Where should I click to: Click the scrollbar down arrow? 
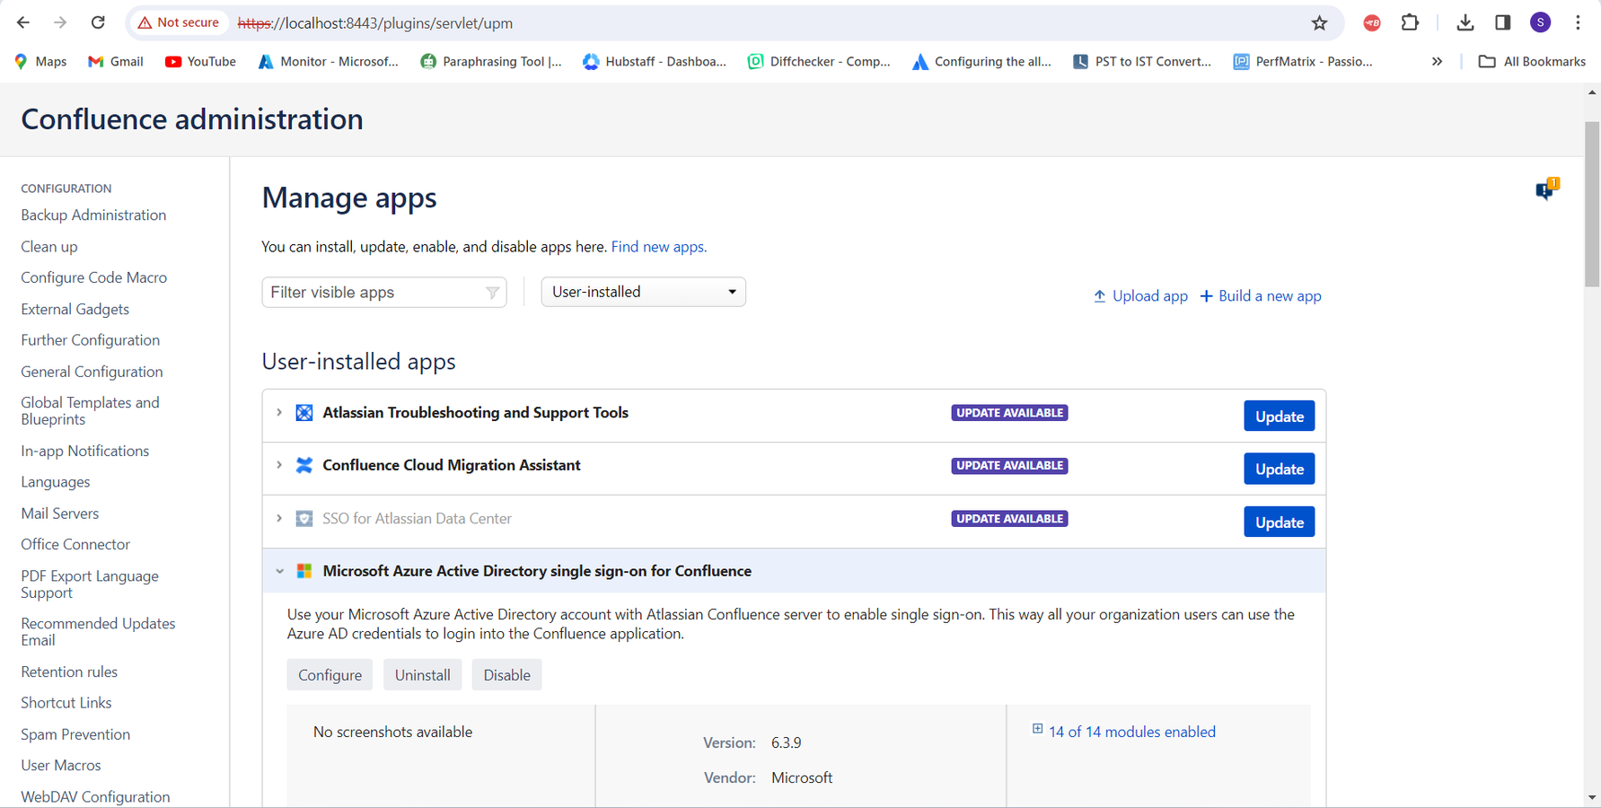[1592, 797]
